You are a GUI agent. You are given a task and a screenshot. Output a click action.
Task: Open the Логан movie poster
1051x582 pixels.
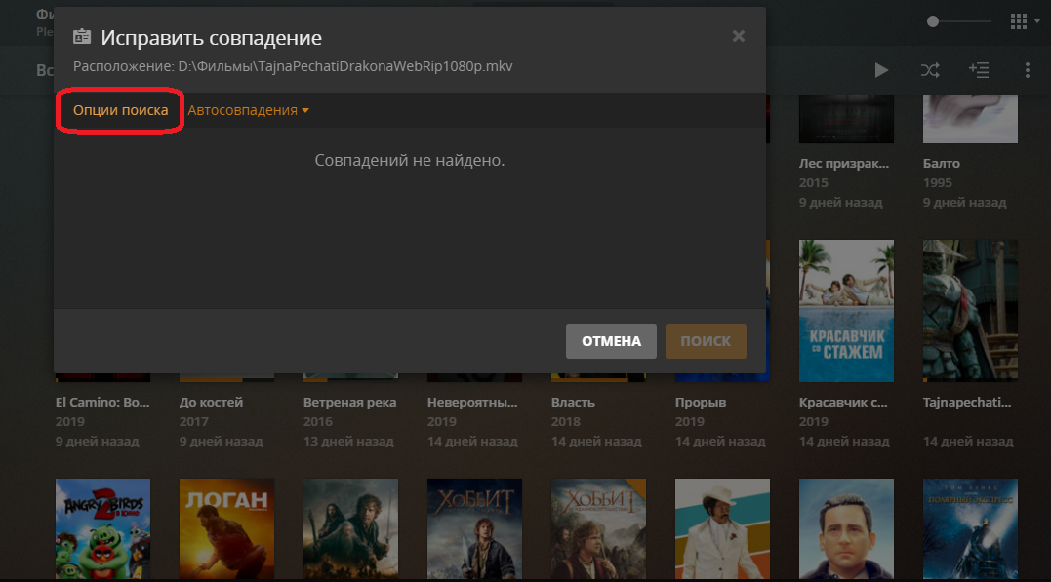(x=226, y=526)
